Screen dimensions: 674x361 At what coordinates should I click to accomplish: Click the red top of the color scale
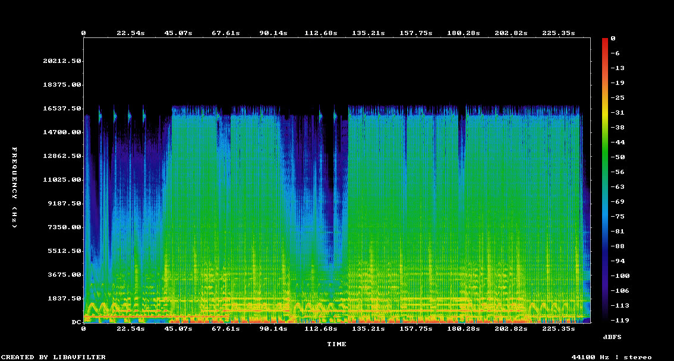click(x=605, y=42)
